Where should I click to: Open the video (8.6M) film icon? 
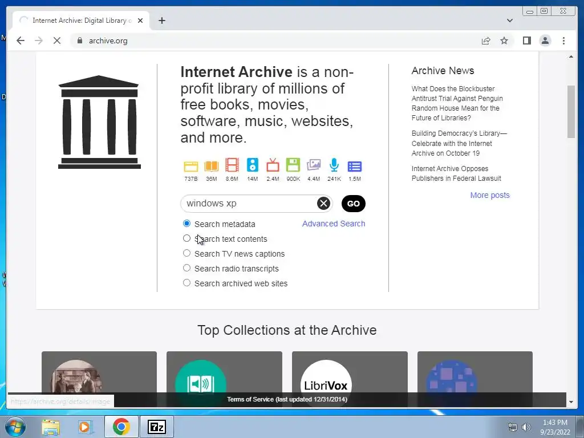(232, 165)
